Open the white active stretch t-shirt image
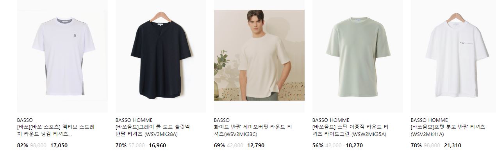The height and width of the screenshot is (159, 496). (x=62, y=56)
